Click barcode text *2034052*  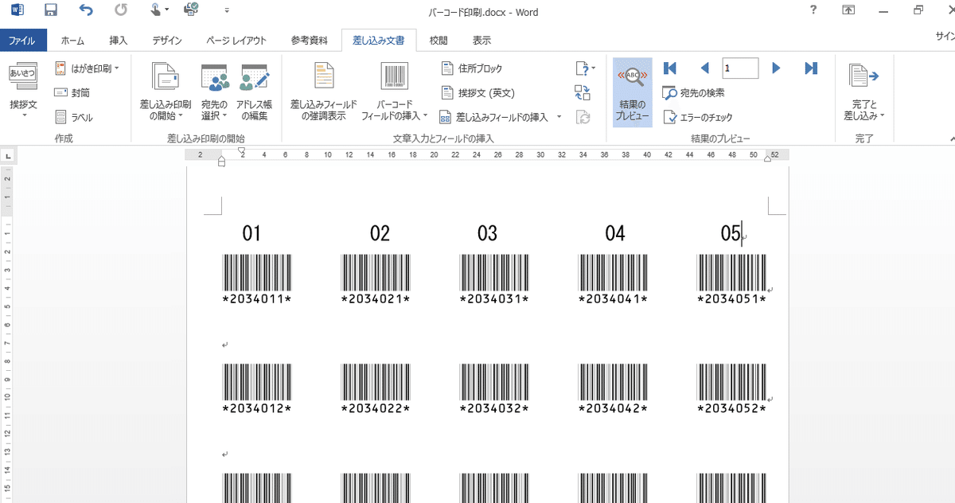click(731, 408)
